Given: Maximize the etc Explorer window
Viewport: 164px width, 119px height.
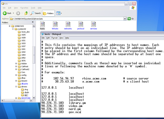Looking at the screenshot, I should pos(130,4).
